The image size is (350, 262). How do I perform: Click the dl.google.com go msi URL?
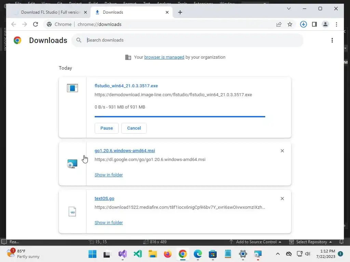coord(150,160)
